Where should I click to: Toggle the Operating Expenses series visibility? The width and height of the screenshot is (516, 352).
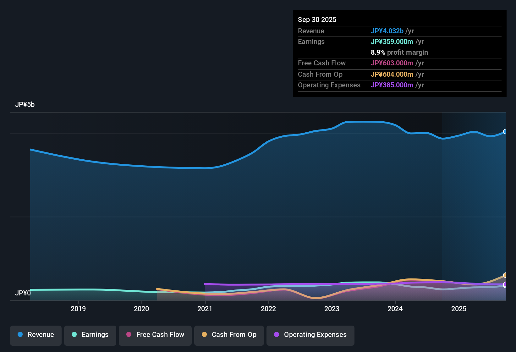310,335
